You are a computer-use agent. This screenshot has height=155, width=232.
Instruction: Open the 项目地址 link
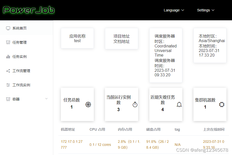point(121,36)
